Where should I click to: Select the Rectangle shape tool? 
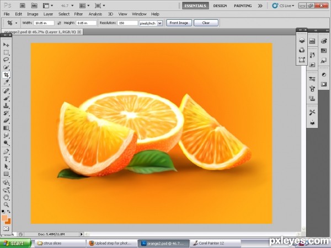pyautogui.click(x=6, y=174)
